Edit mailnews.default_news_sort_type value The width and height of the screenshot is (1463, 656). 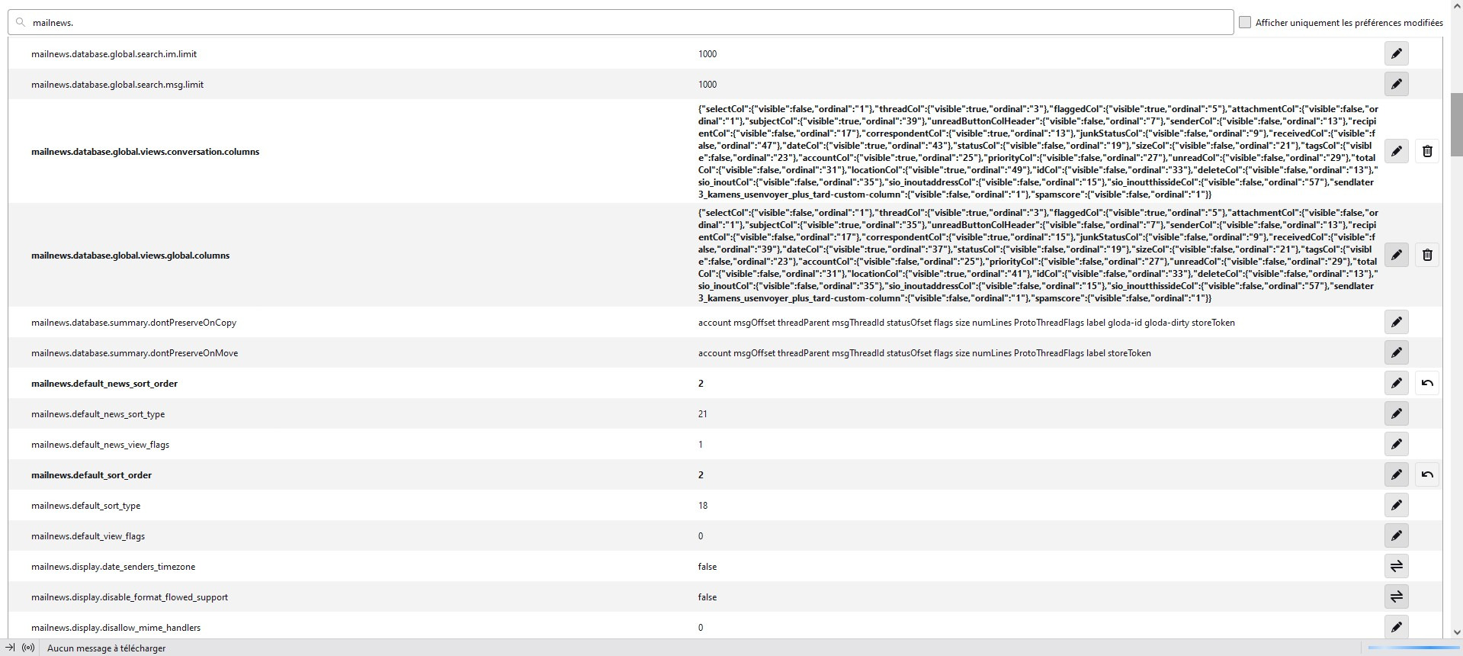pyautogui.click(x=1396, y=413)
